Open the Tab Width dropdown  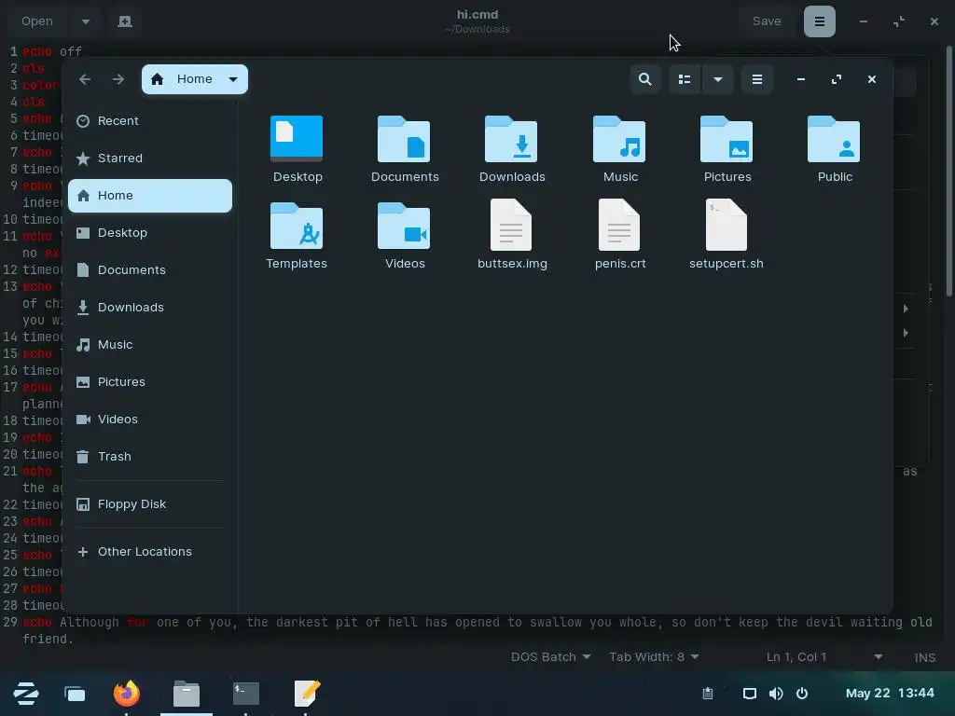[x=654, y=657]
